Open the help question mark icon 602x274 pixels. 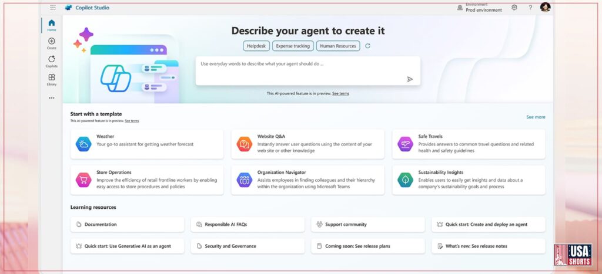click(530, 7)
